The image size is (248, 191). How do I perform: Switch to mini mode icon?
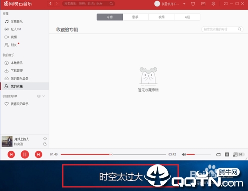(x=226, y=4)
